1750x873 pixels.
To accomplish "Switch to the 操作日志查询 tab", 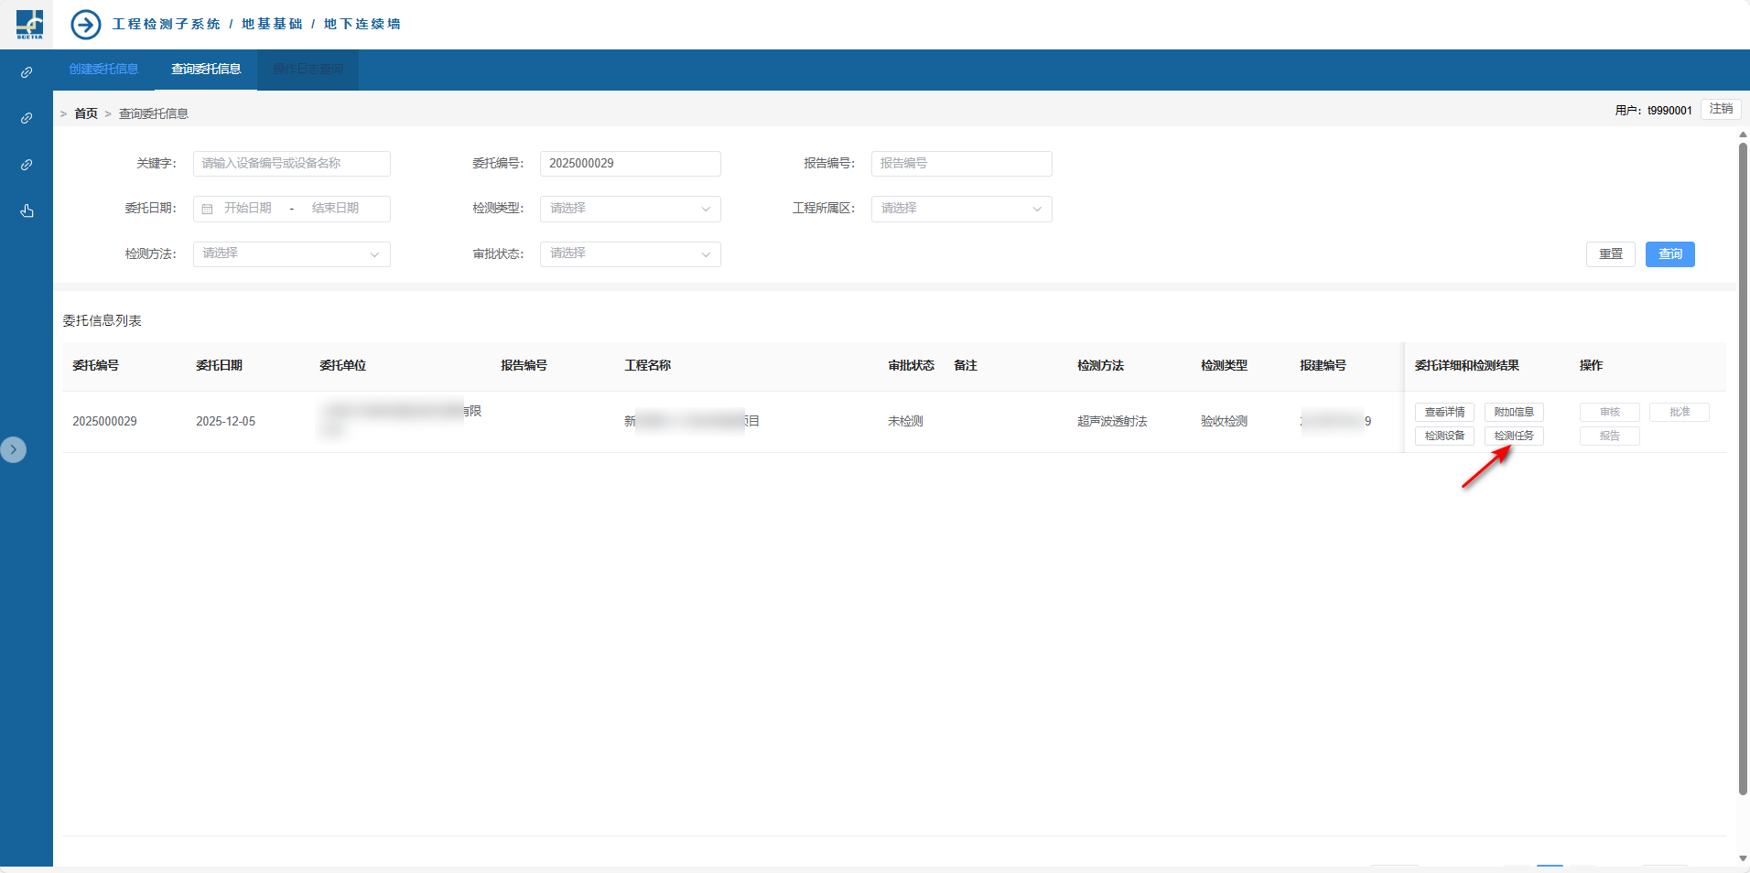I will tap(308, 70).
